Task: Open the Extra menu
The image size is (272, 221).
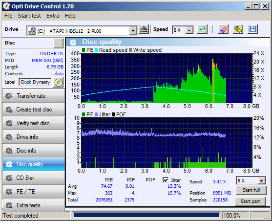Action: pyautogui.click(x=53, y=16)
